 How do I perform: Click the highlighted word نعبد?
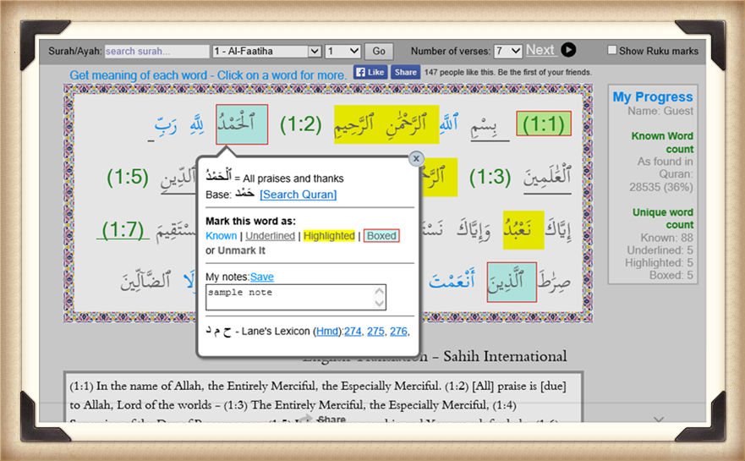tap(523, 230)
